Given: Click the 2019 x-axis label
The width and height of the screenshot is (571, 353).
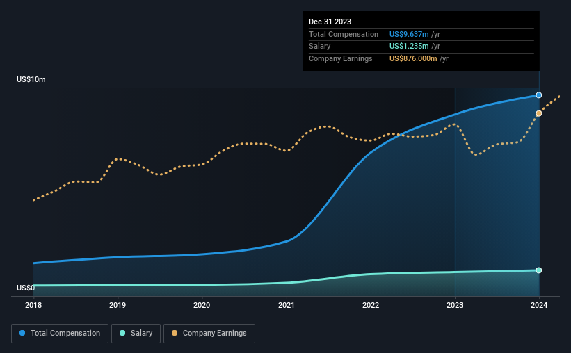Looking at the screenshot, I should pos(118,305).
